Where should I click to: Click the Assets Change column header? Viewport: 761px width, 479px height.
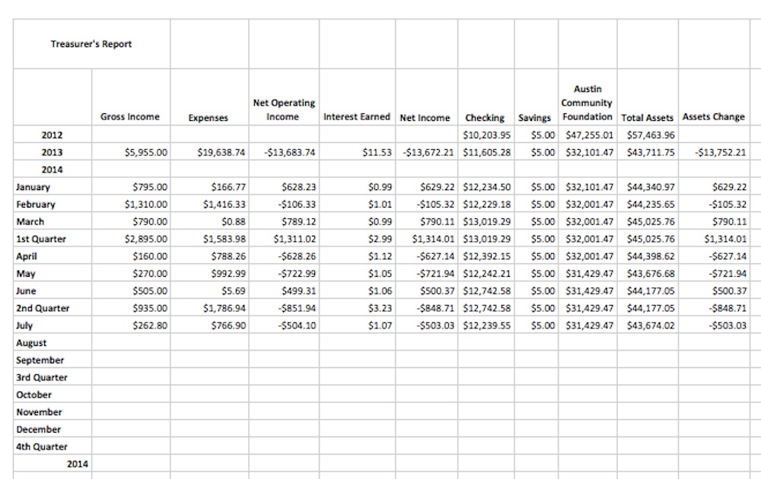713,117
